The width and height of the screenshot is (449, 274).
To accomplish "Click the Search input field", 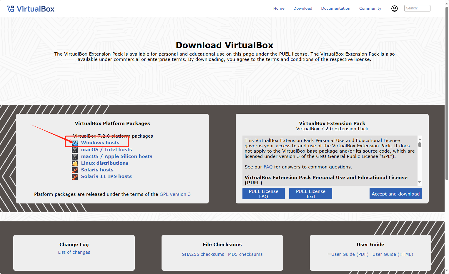I will [x=417, y=8].
